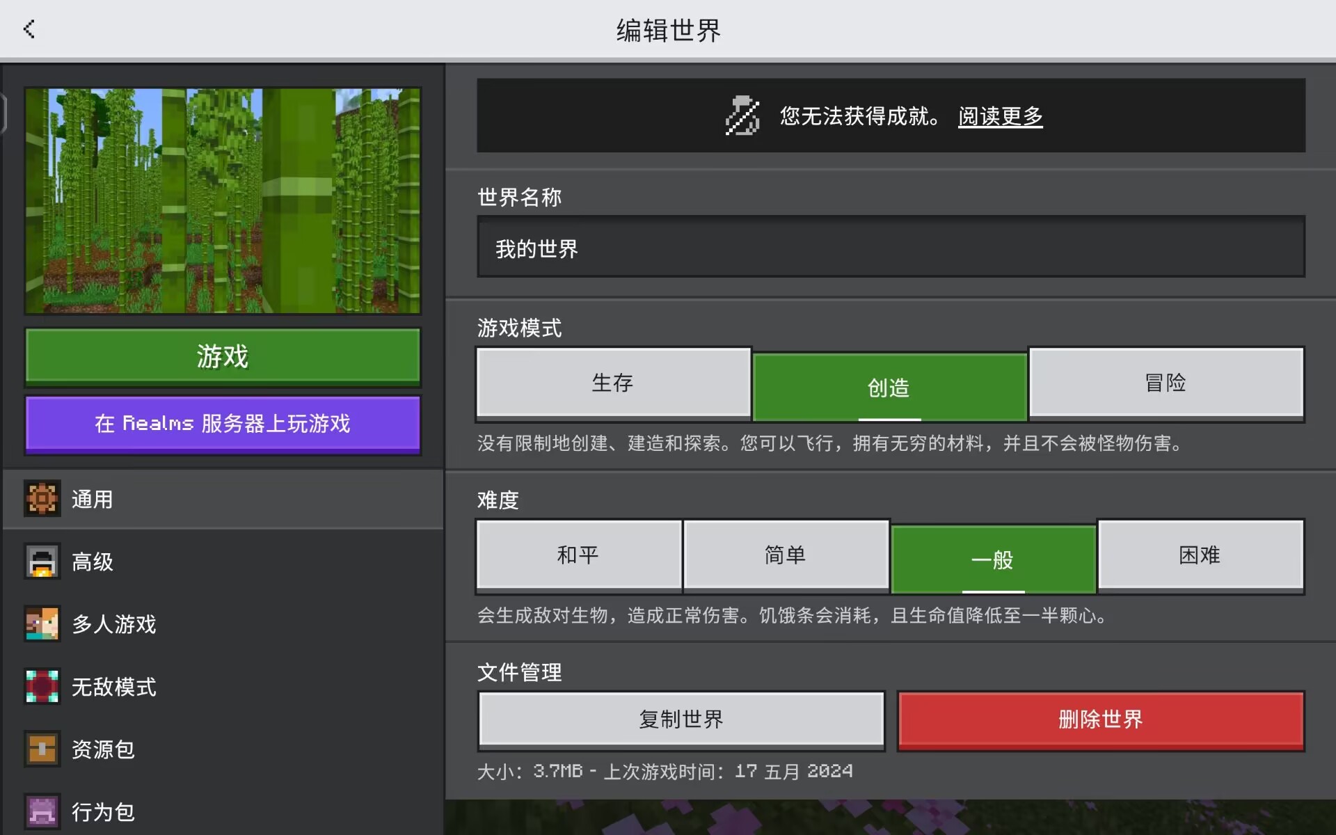Image resolution: width=1336 pixels, height=835 pixels.
Task: Click the 行为包 icon in sidebar
Action: [x=42, y=811]
